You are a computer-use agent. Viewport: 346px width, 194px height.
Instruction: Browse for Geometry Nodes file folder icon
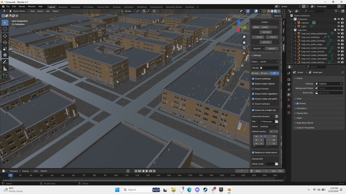(277, 122)
